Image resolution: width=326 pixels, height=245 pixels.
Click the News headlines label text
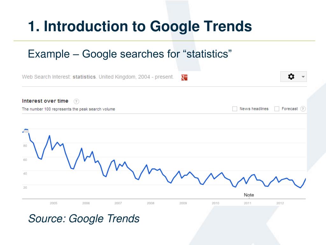pyautogui.click(x=254, y=109)
